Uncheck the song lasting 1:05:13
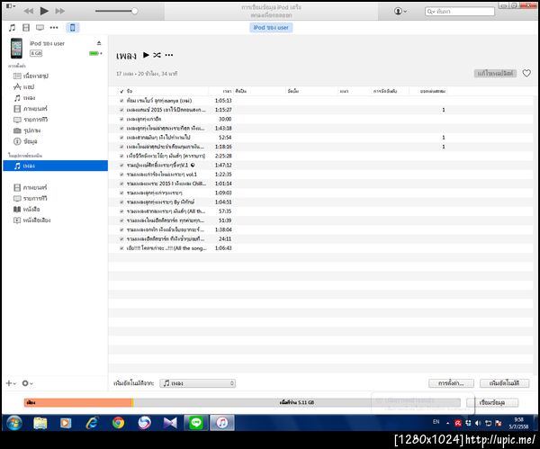 (x=121, y=101)
